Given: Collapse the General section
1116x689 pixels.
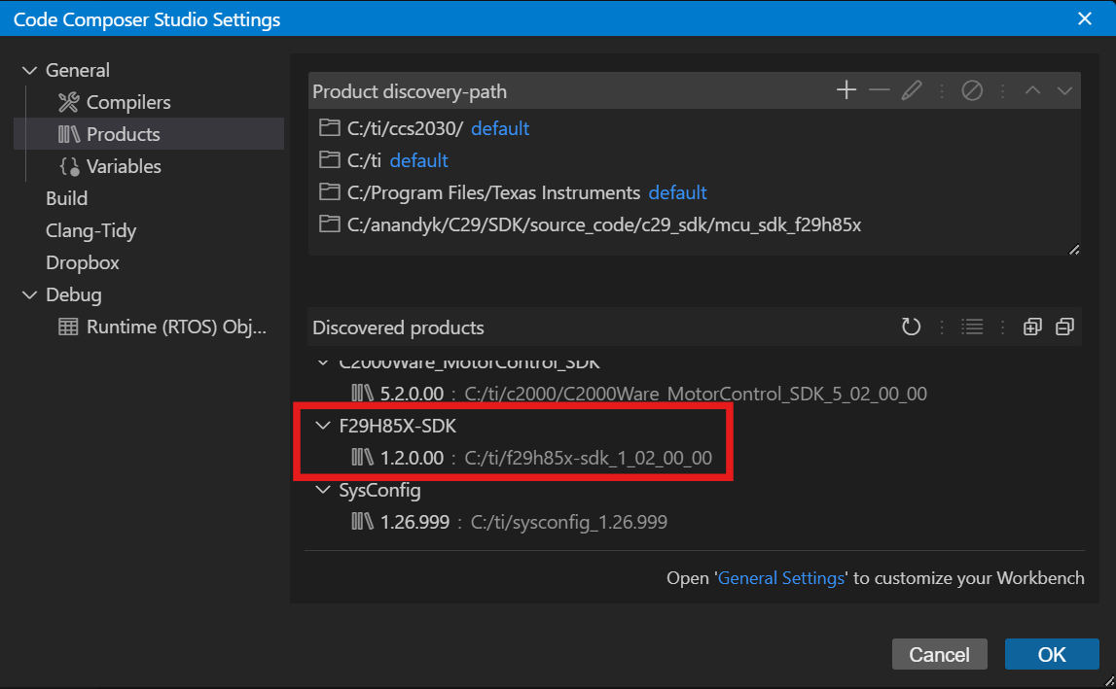Looking at the screenshot, I should click(x=29, y=69).
